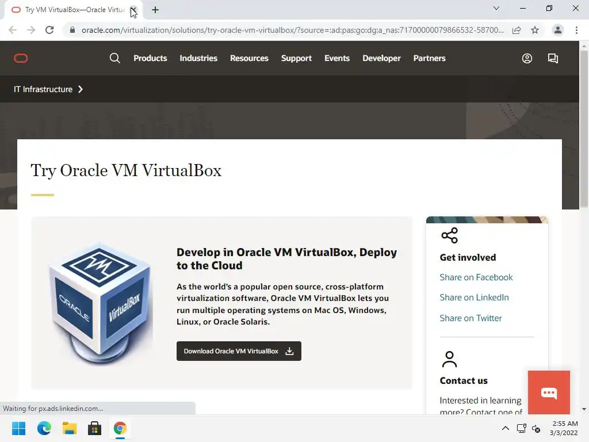Click the Get involved heading

point(468,257)
